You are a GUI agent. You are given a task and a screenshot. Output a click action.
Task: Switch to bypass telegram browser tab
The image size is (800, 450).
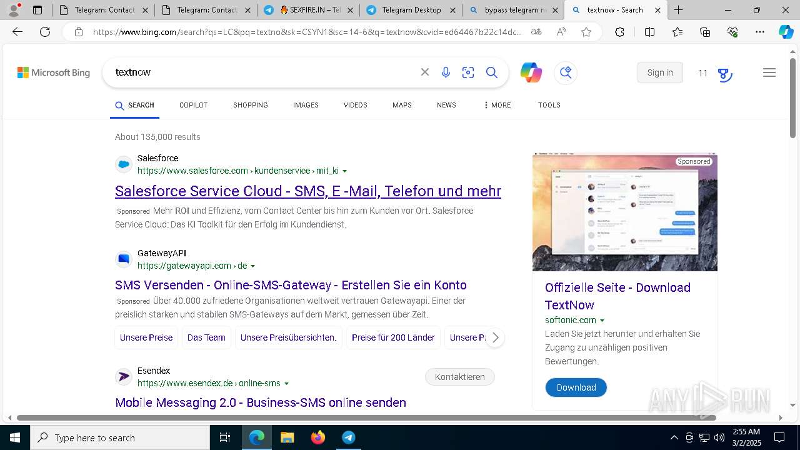tap(513, 10)
